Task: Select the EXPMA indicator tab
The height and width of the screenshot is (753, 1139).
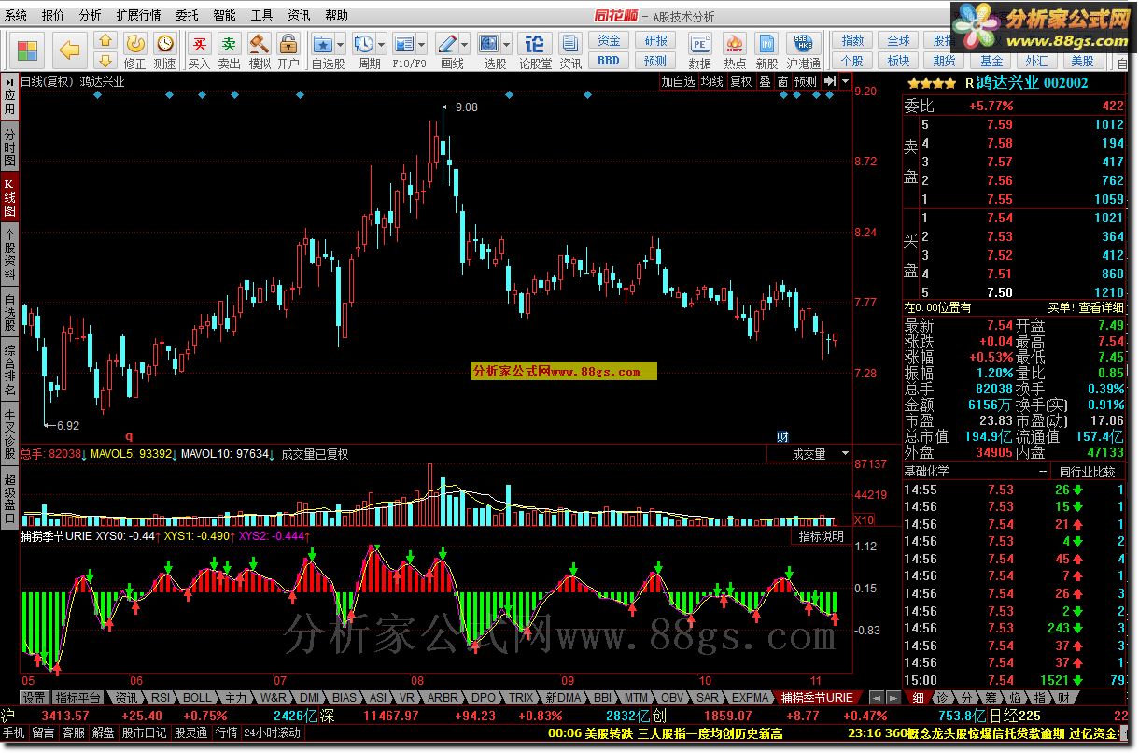Action: (751, 698)
